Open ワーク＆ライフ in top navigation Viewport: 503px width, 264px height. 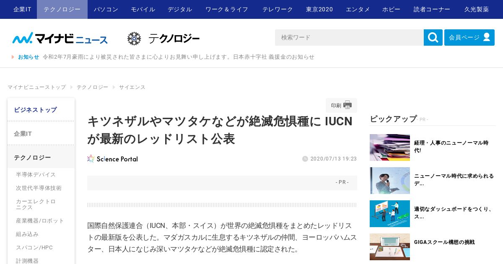pos(227,9)
